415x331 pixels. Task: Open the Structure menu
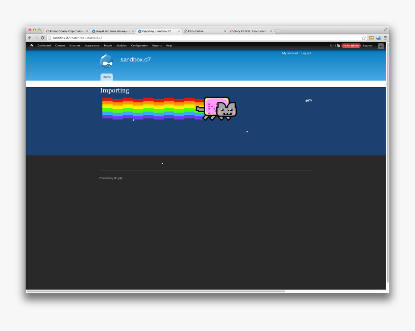click(x=75, y=45)
